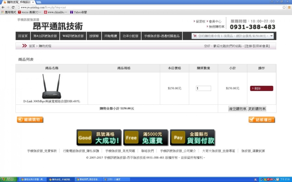
Task: Open the 手機訊號強波器_公司簡介 footer link
Action: point(178,151)
